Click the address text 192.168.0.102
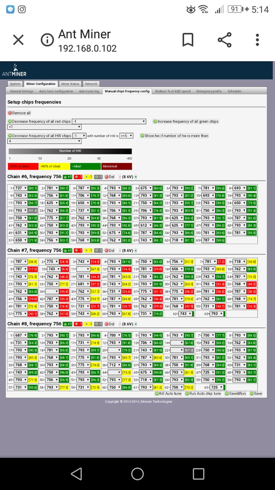The image size is (275, 490). [87, 49]
